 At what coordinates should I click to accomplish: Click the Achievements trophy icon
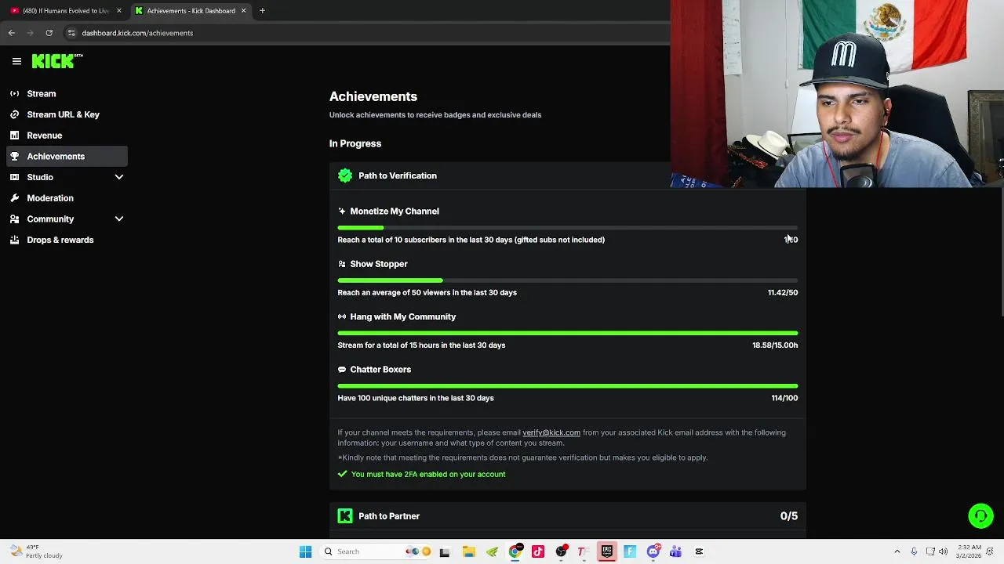[14, 156]
